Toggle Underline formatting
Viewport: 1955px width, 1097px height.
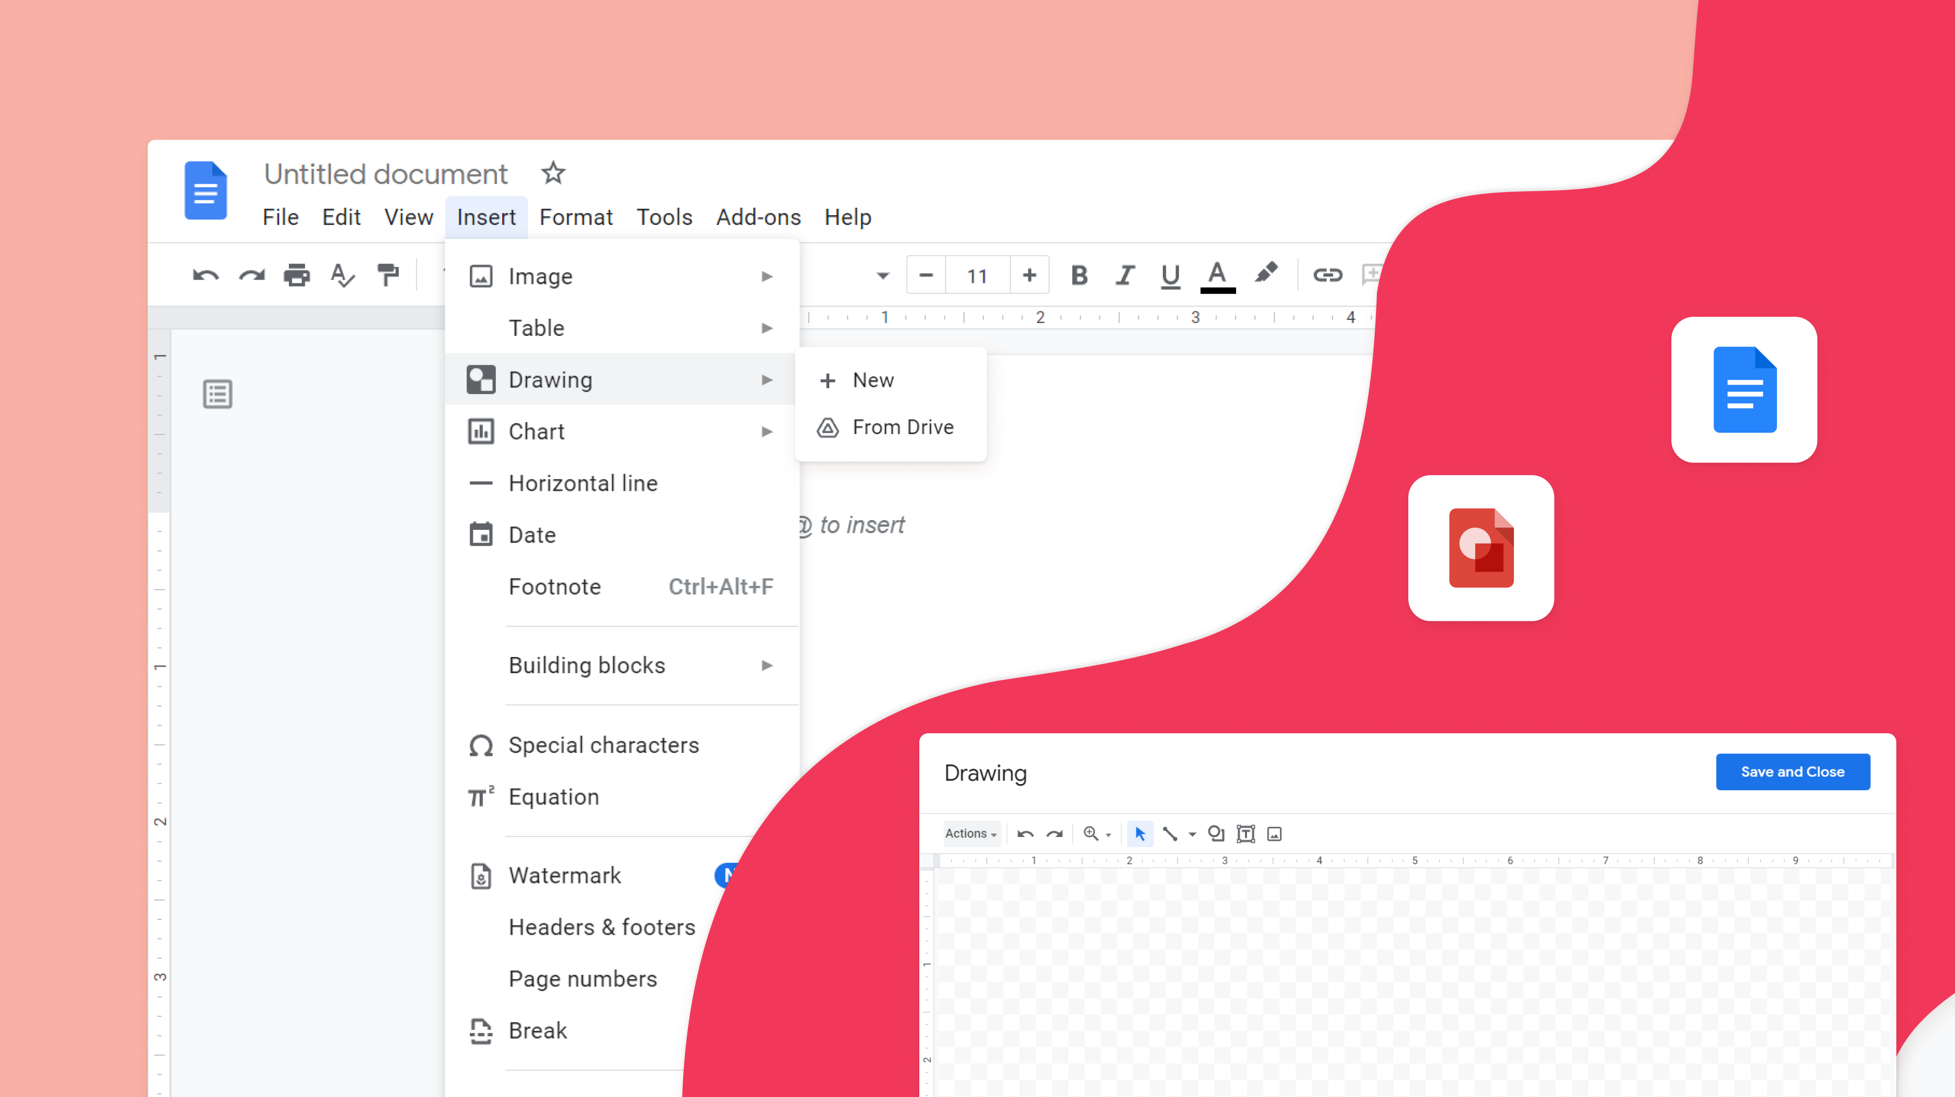point(1170,275)
